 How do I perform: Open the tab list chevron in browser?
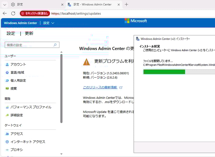[x=5, y=5]
